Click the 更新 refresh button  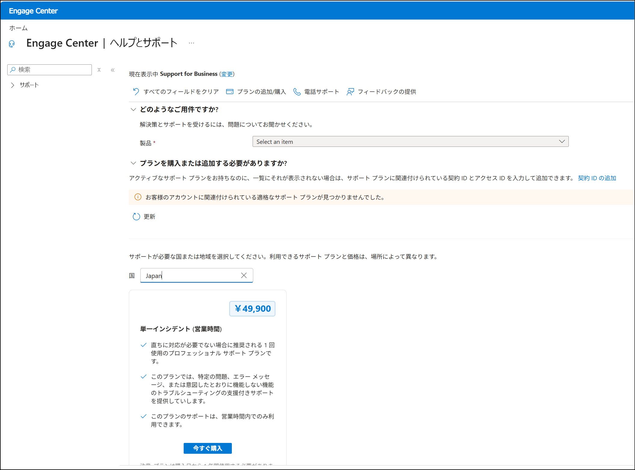click(x=144, y=217)
